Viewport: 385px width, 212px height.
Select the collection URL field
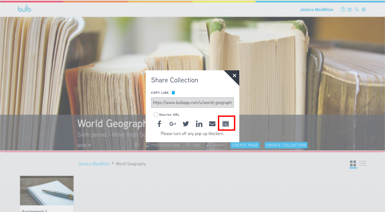[192, 103]
